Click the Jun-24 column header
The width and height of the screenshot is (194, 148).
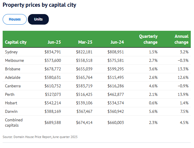click(117, 42)
